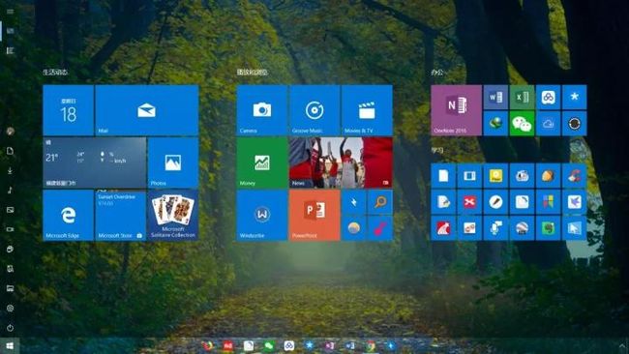
Task: Open the mouse cursor tile in 学习 group
Action: pyautogui.click(x=575, y=228)
